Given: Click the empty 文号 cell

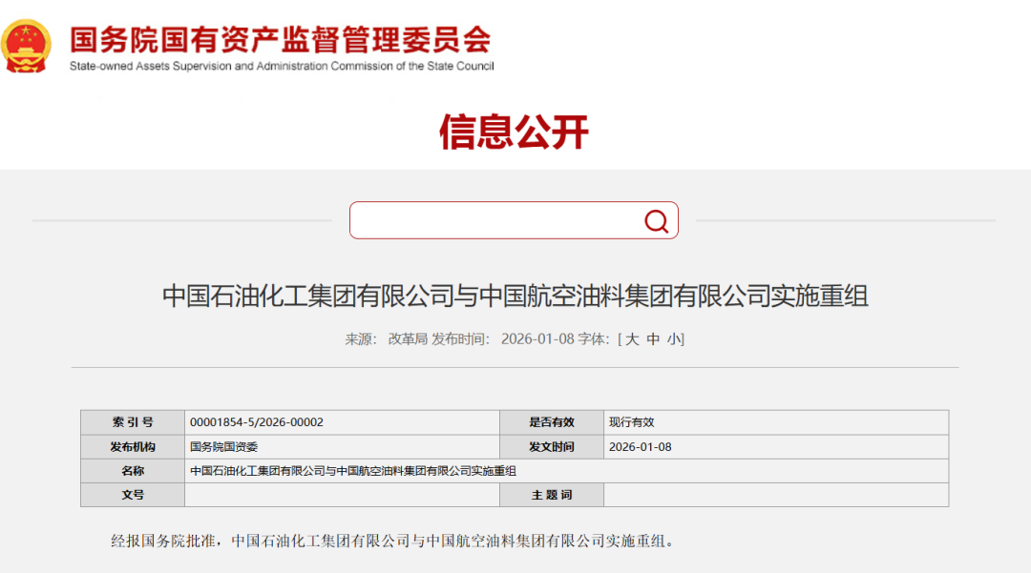Looking at the screenshot, I should [342, 494].
